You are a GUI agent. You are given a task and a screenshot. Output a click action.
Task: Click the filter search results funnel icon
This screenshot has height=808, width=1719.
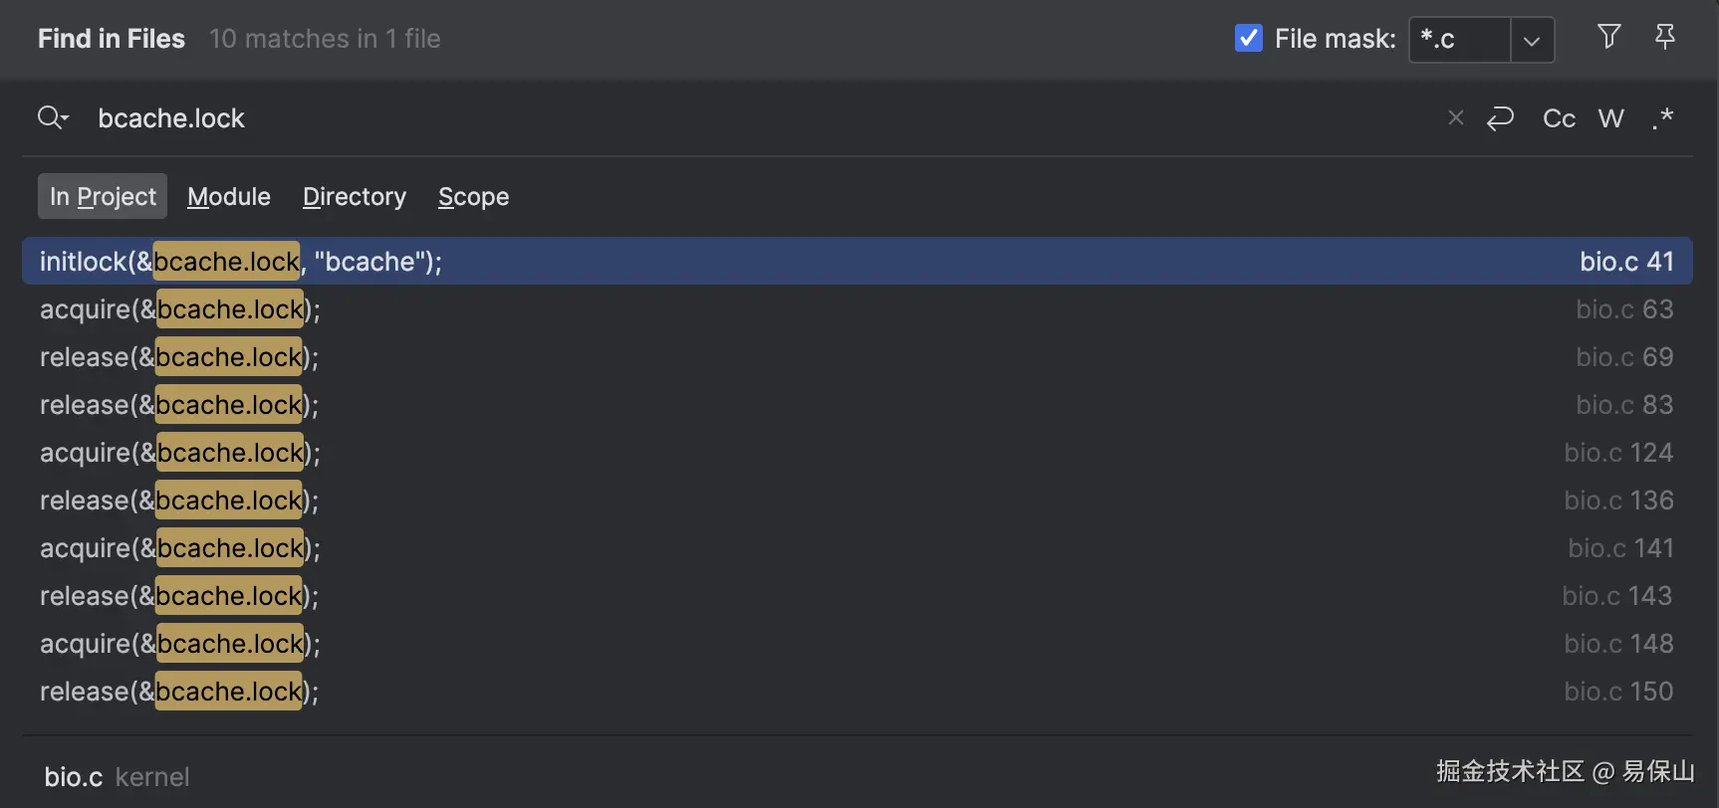(1608, 38)
